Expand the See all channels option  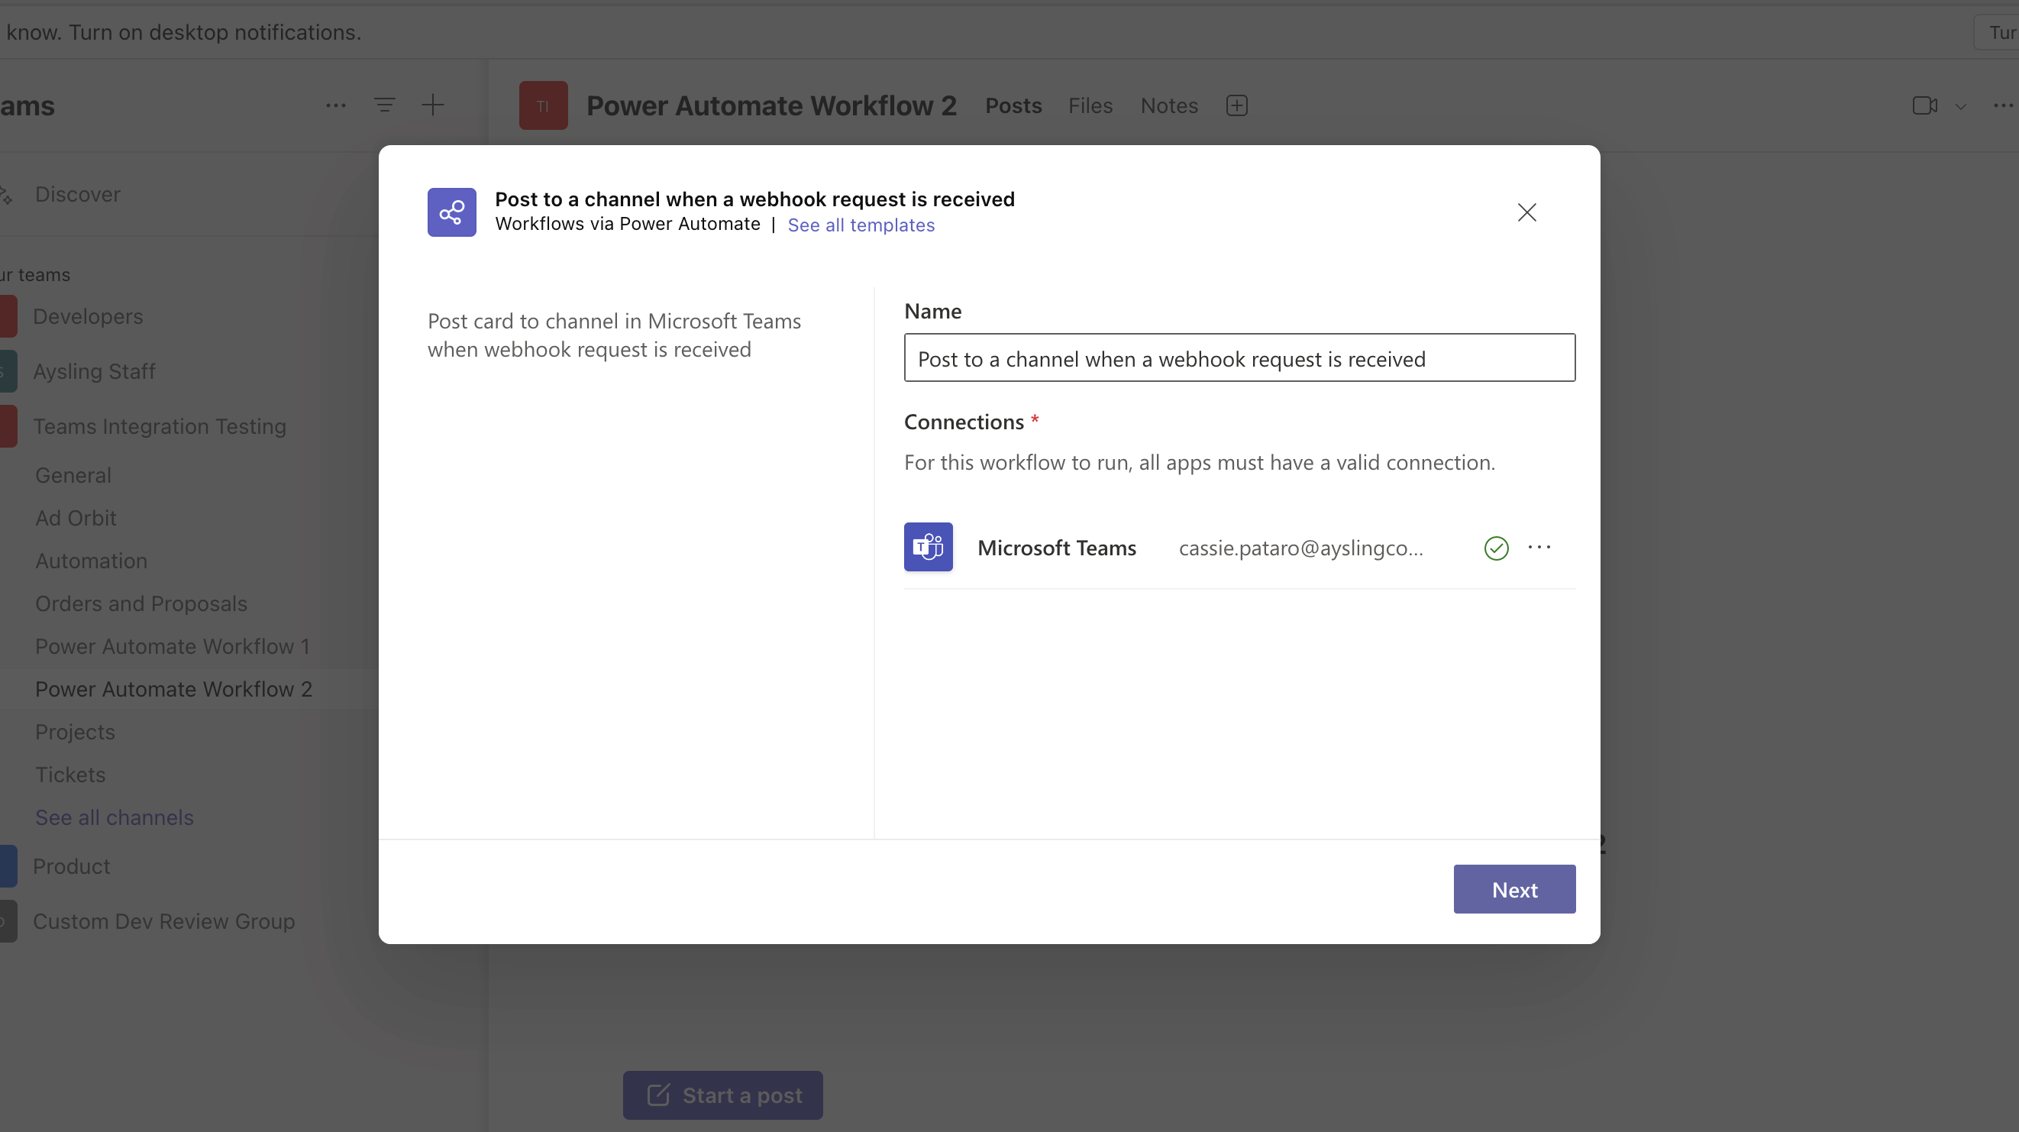(114, 817)
